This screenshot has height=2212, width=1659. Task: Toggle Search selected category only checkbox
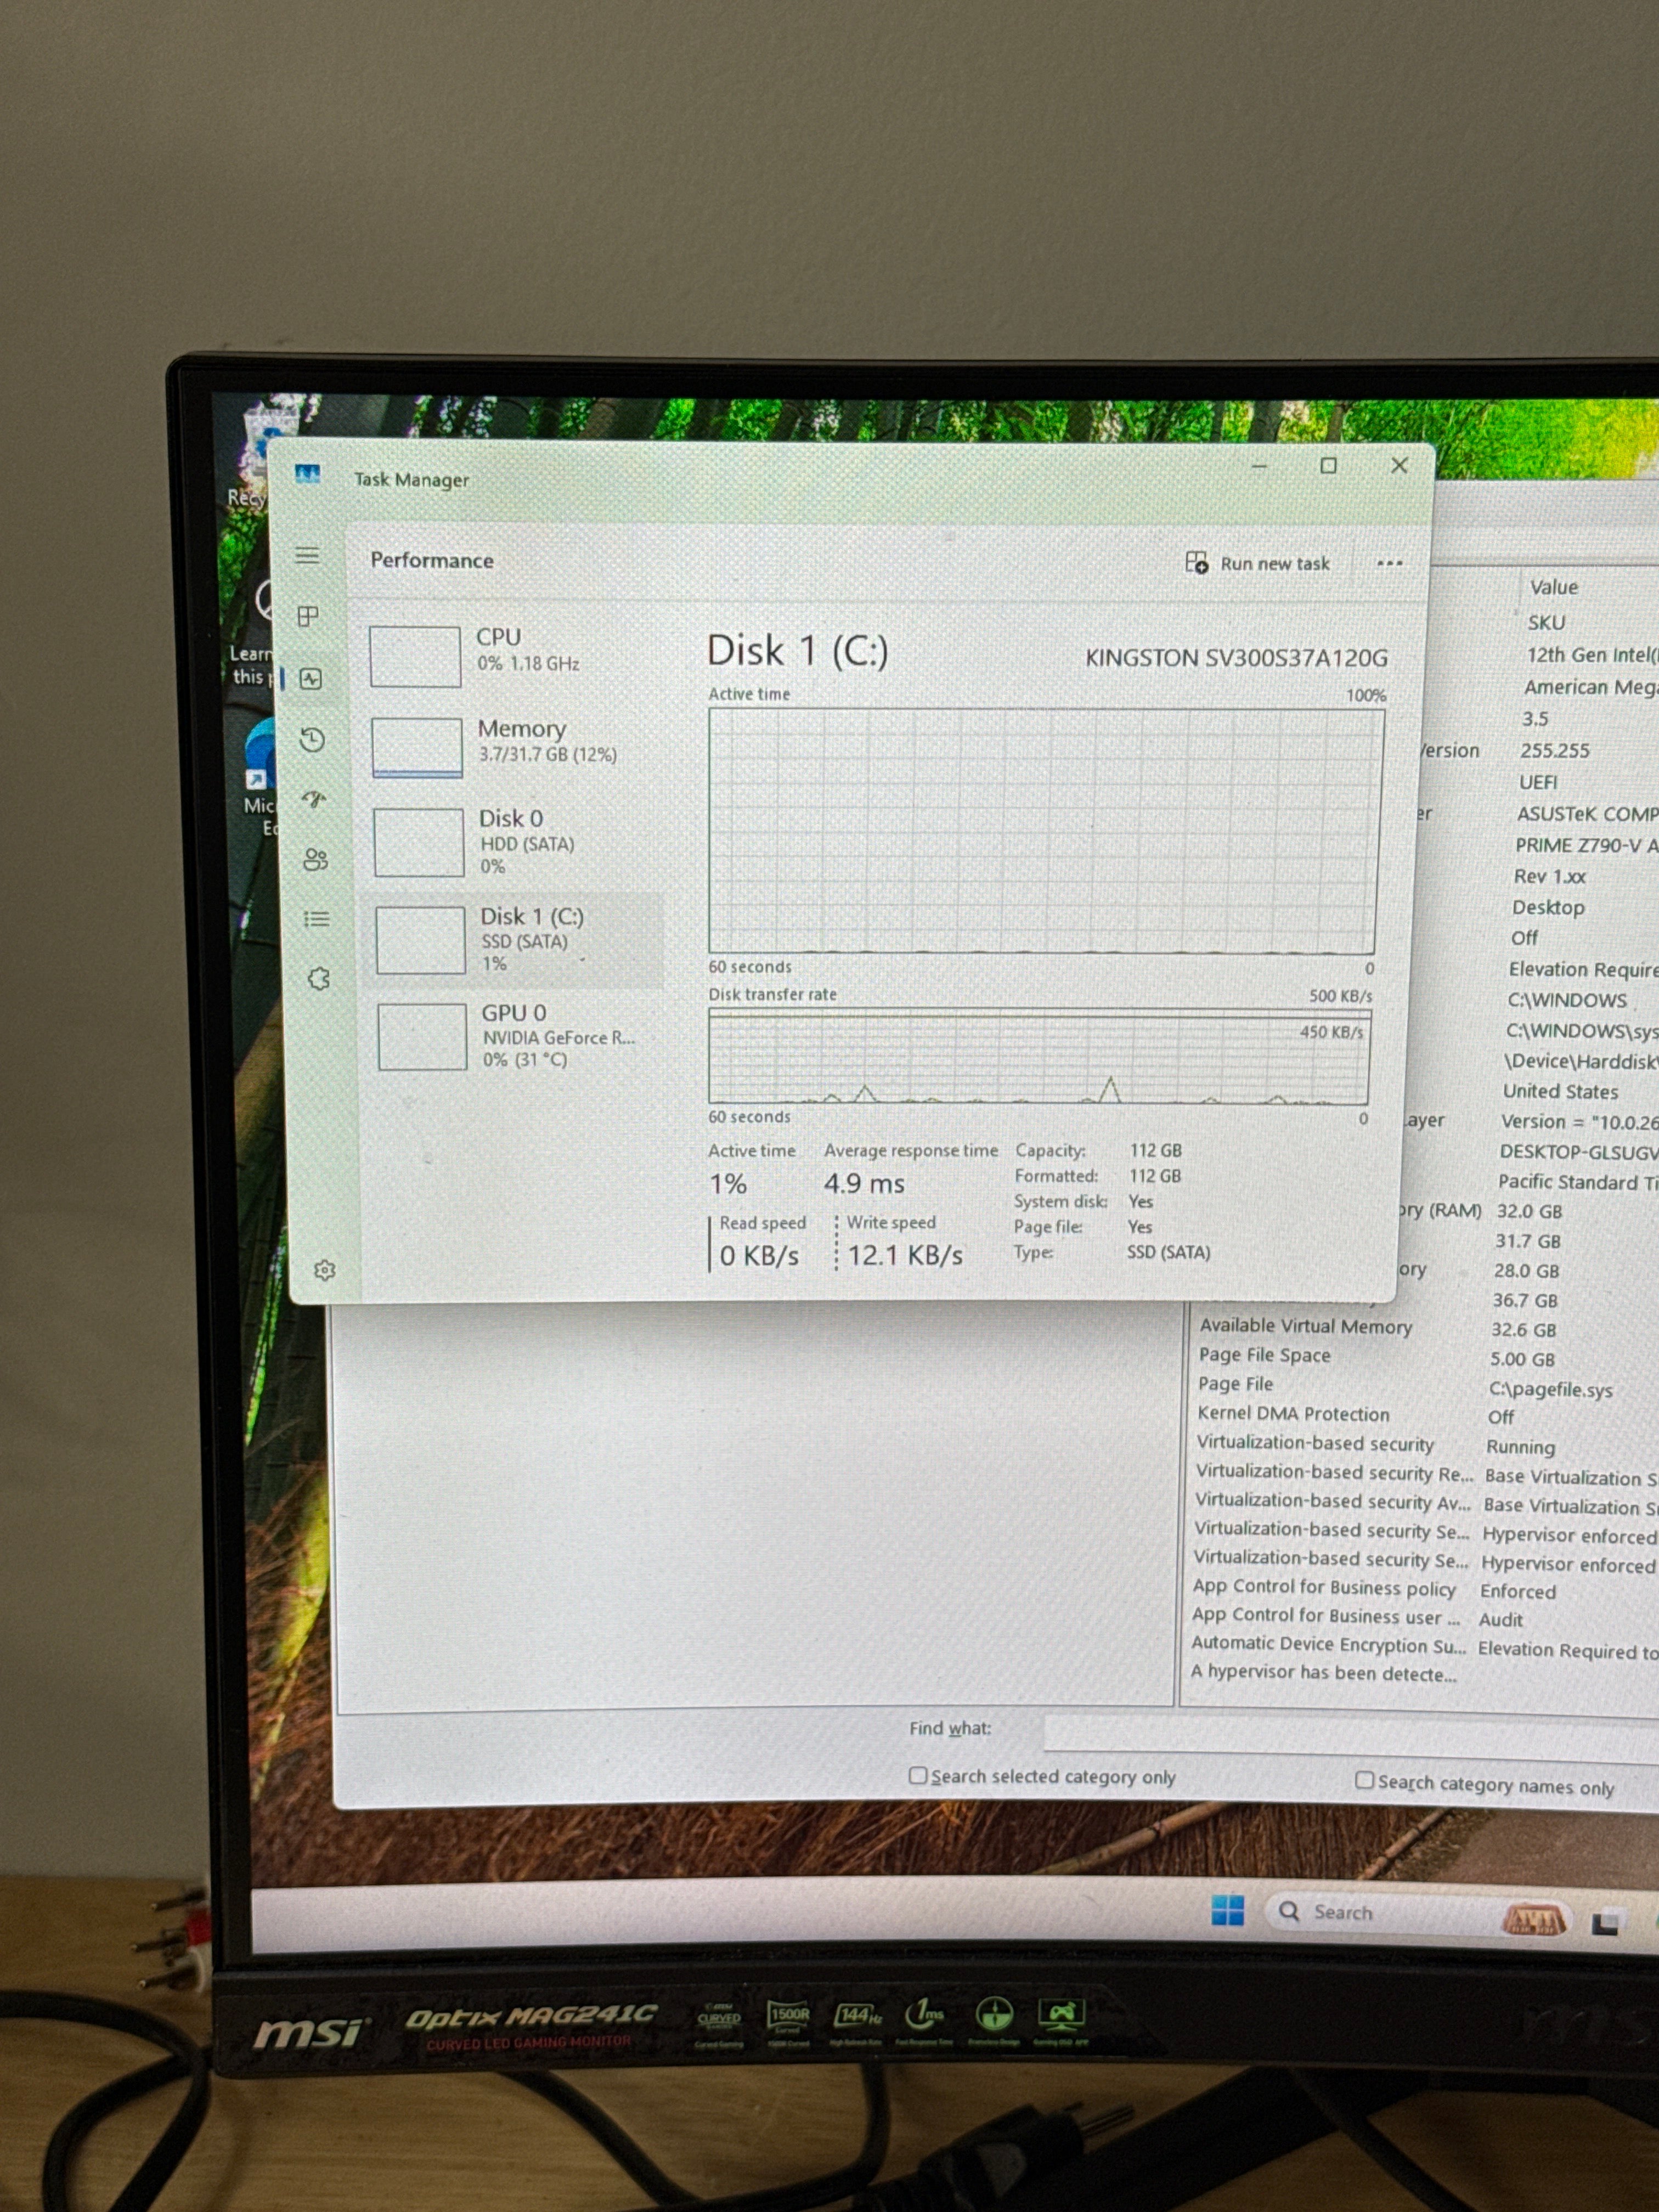917,1775
